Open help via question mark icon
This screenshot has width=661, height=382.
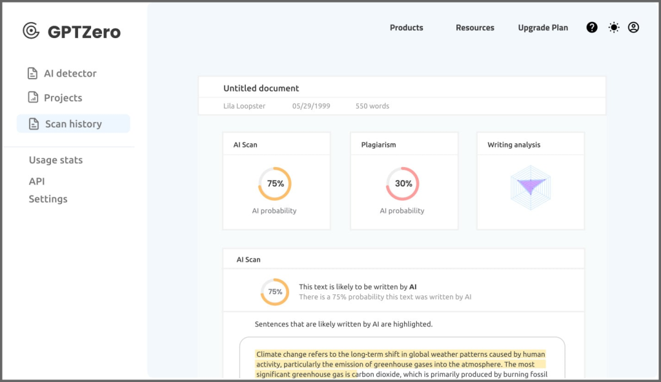[592, 27]
